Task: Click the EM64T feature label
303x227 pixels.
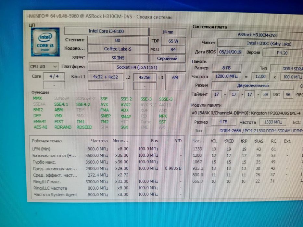Action: 40,122
